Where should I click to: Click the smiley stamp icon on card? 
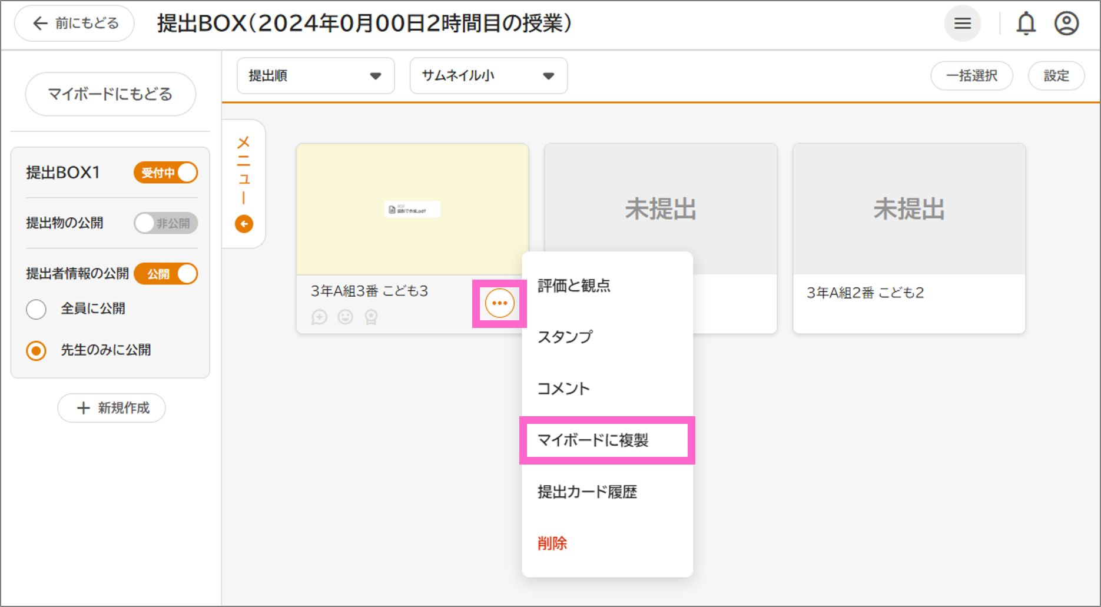click(345, 317)
